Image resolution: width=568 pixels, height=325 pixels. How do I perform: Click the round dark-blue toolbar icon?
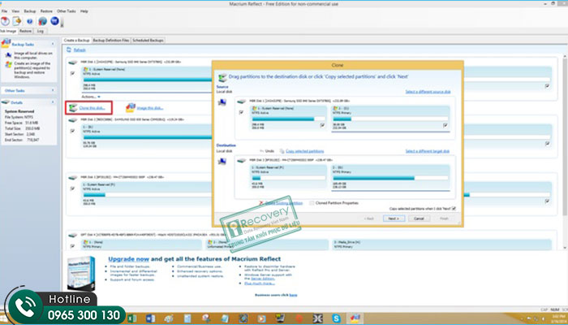tap(54, 20)
